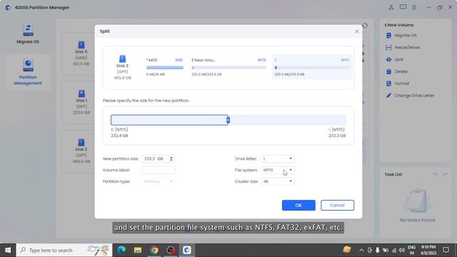Click the volume icon in system tray
The width and height of the screenshot is (457, 257).
tap(401, 250)
